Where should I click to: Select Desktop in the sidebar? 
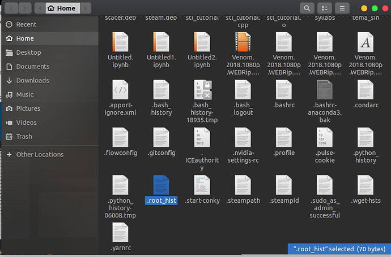coord(28,53)
